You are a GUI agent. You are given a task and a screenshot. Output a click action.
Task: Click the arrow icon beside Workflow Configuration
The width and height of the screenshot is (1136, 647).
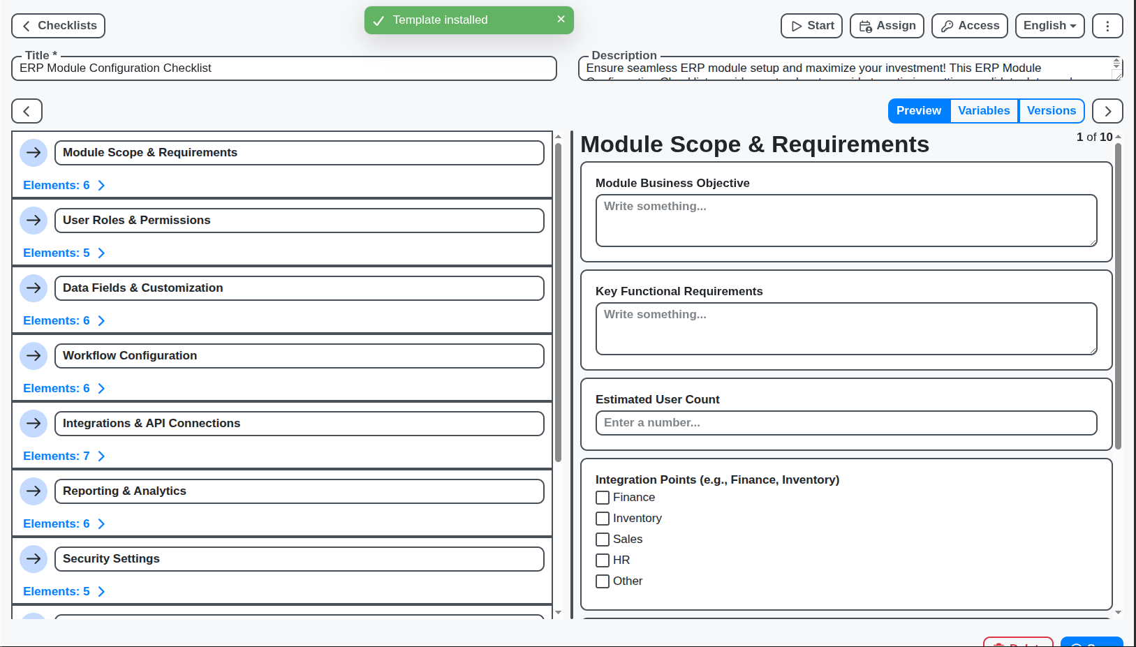(x=33, y=355)
